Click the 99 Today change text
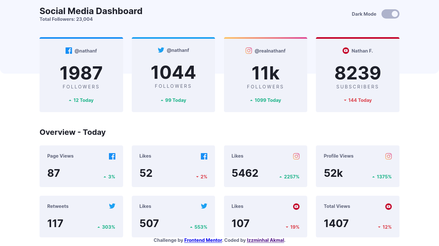This screenshot has width=439, height=246. (x=176, y=100)
